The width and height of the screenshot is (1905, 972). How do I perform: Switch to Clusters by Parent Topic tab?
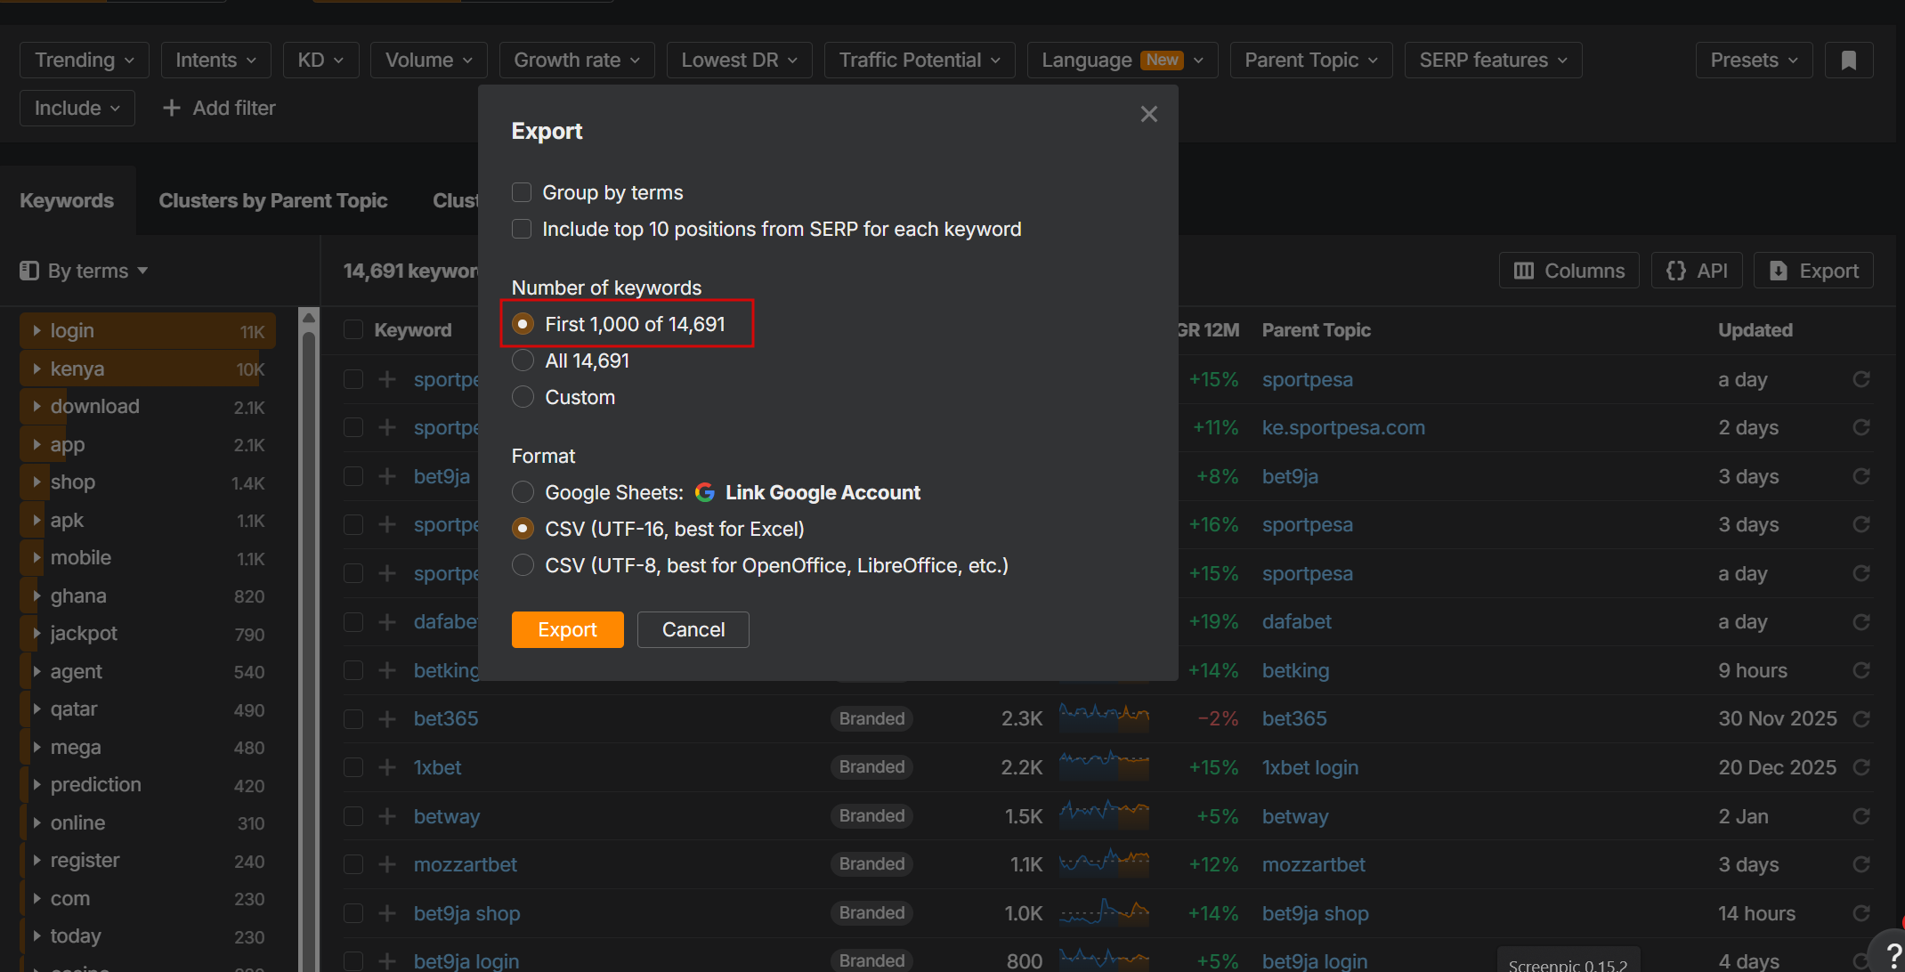pyautogui.click(x=272, y=201)
